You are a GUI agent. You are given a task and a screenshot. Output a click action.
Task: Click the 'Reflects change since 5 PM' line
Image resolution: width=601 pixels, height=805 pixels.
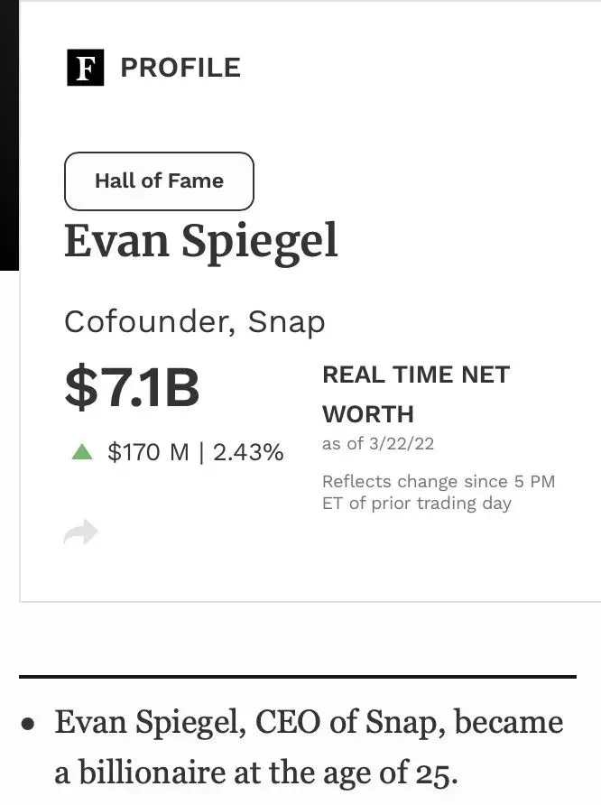(438, 481)
